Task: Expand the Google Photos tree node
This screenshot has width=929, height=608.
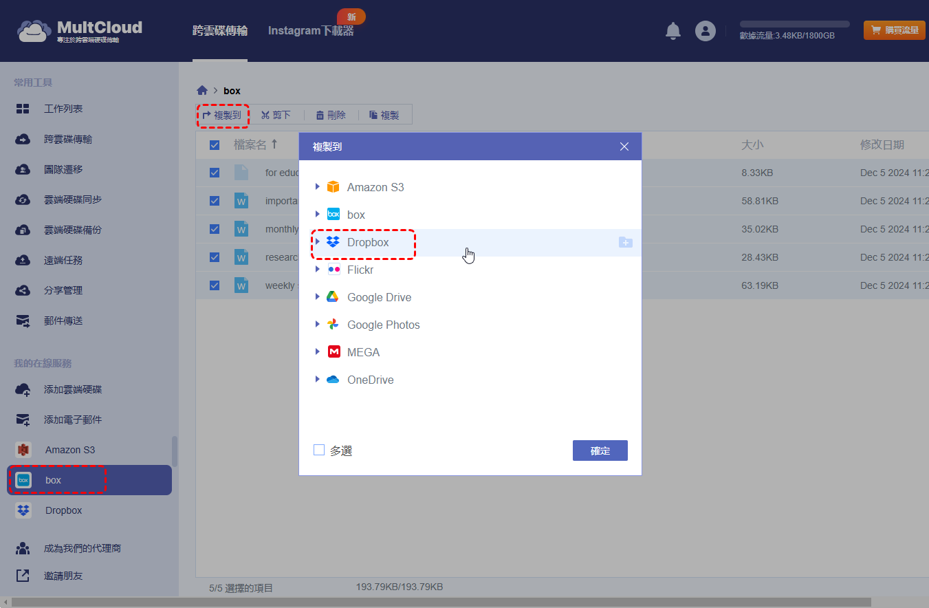Action: tap(317, 325)
